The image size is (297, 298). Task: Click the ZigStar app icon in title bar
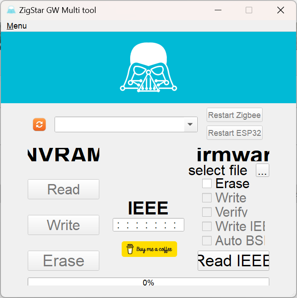pyautogui.click(x=11, y=10)
